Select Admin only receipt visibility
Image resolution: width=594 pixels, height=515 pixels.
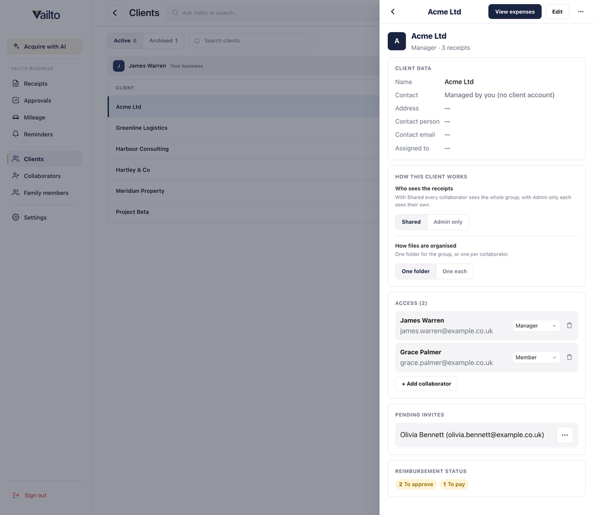point(448,222)
